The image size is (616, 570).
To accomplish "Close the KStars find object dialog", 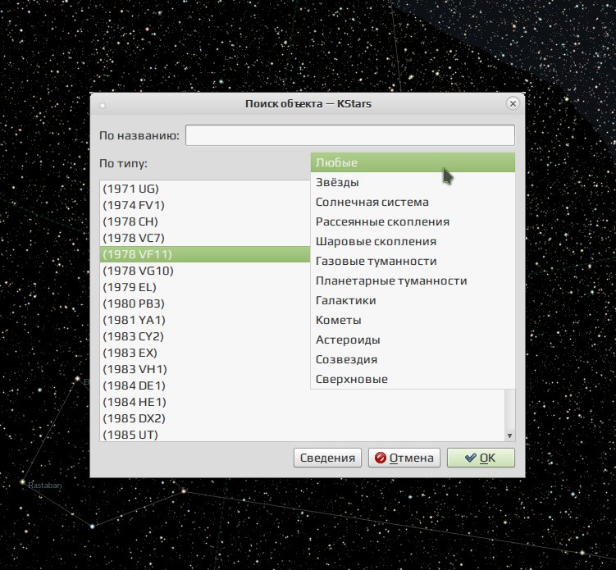I will [x=513, y=103].
